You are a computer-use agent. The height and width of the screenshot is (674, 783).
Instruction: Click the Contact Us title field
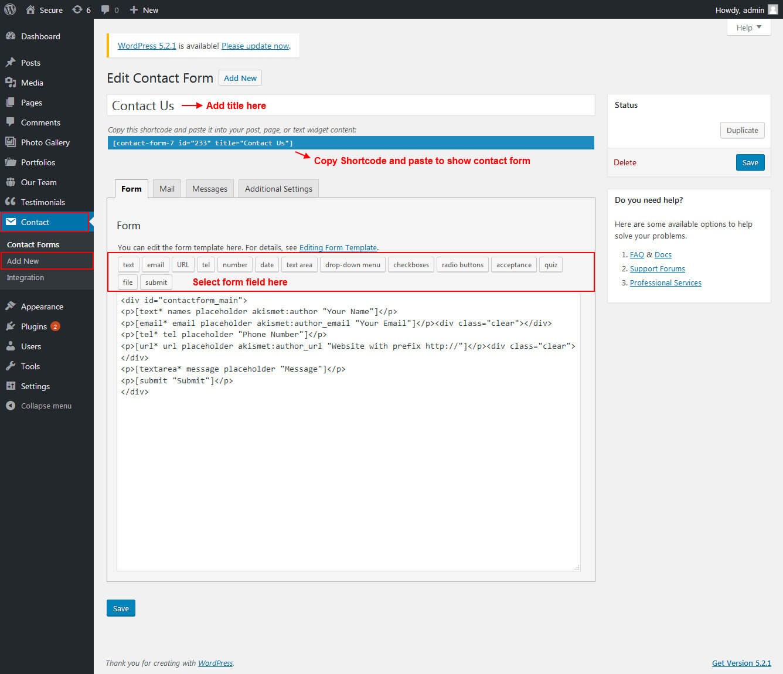click(x=350, y=105)
